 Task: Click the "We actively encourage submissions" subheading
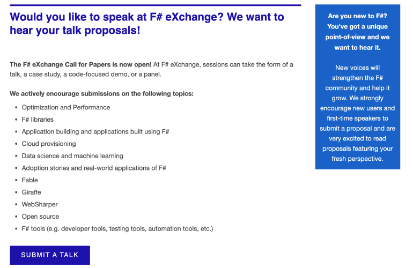(101, 94)
